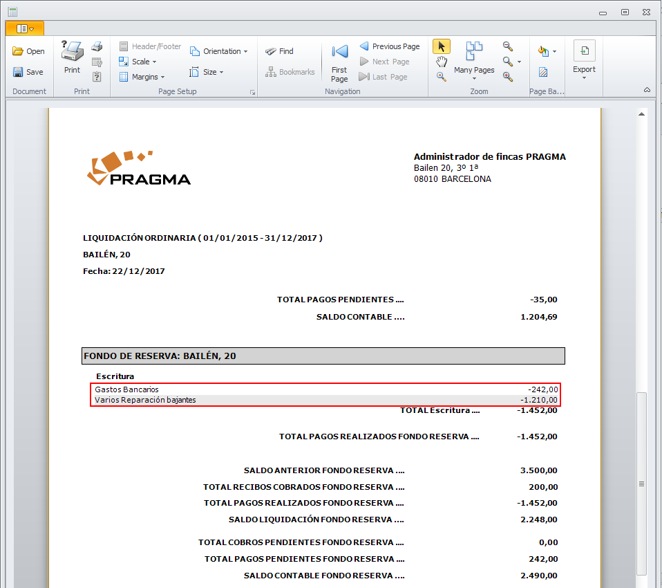
Task: Click the '2.490,00' saldo contable fondo value
Action: [x=539, y=576]
